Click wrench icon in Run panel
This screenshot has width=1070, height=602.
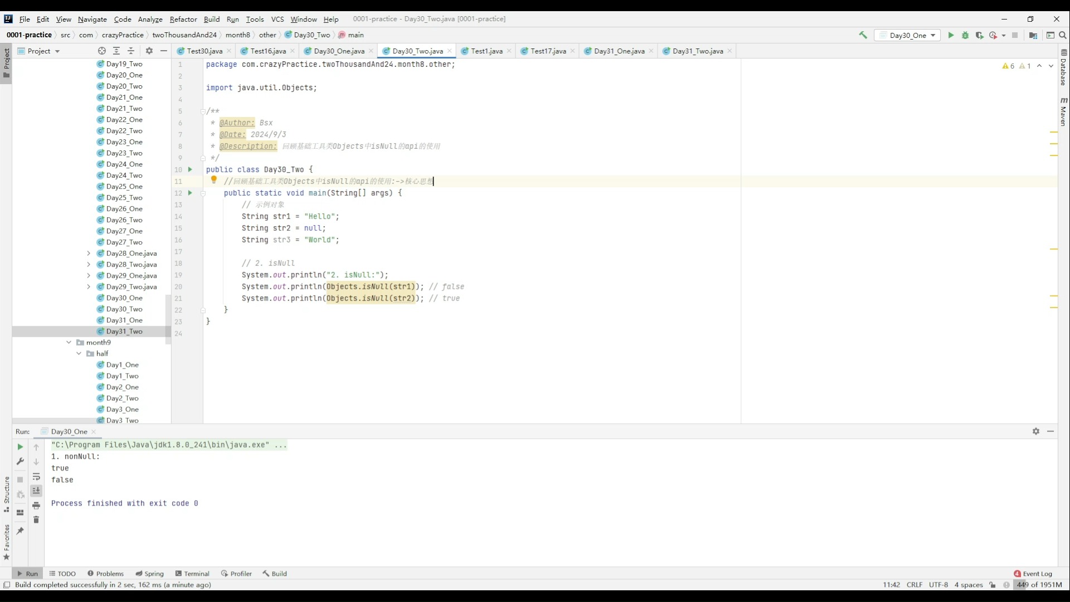click(20, 462)
